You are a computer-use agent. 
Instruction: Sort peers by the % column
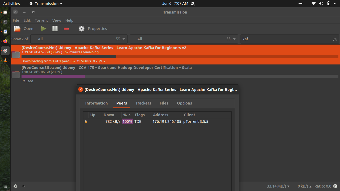tap(127, 115)
